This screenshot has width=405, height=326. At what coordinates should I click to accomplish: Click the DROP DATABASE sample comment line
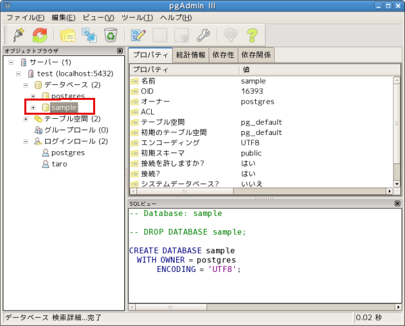(188, 232)
